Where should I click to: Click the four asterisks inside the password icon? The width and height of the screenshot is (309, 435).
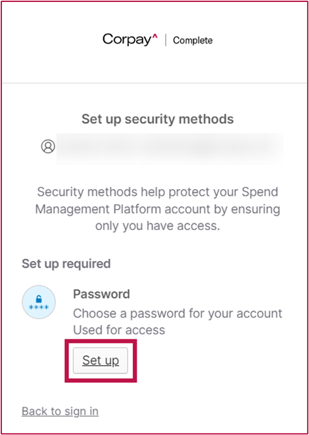[x=39, y=307]
